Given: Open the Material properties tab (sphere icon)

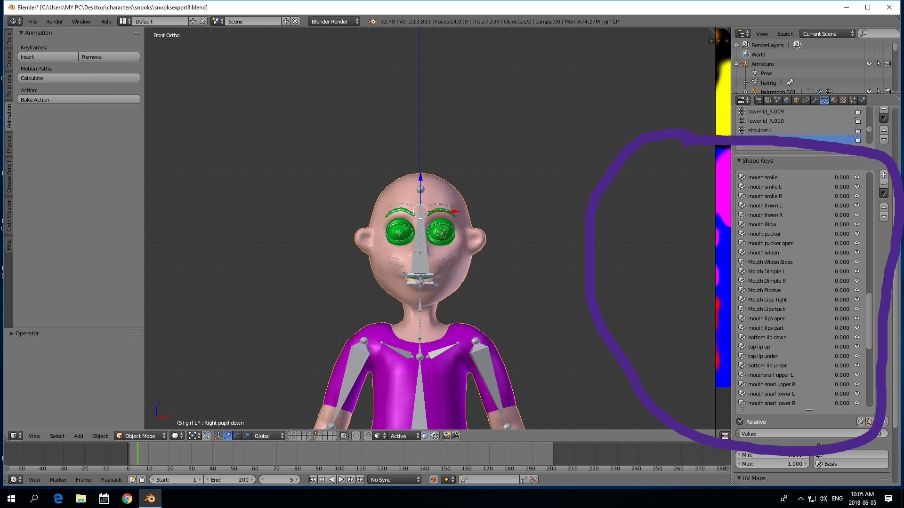Looking at the screenshot, I should (x=834, y=100).
